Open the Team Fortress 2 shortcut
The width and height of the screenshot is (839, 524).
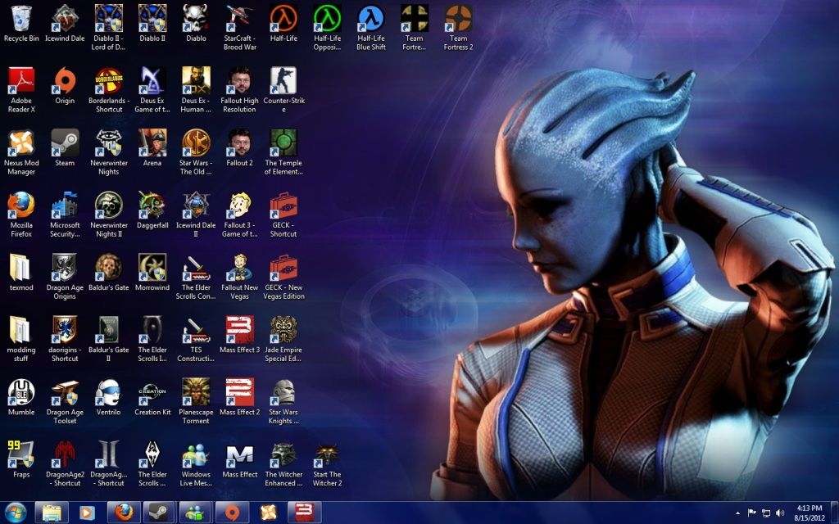[458, 18]
